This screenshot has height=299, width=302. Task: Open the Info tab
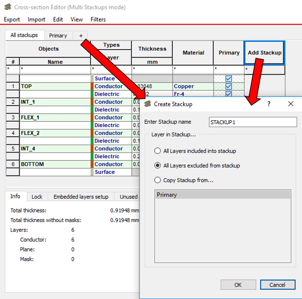[15, 196]
